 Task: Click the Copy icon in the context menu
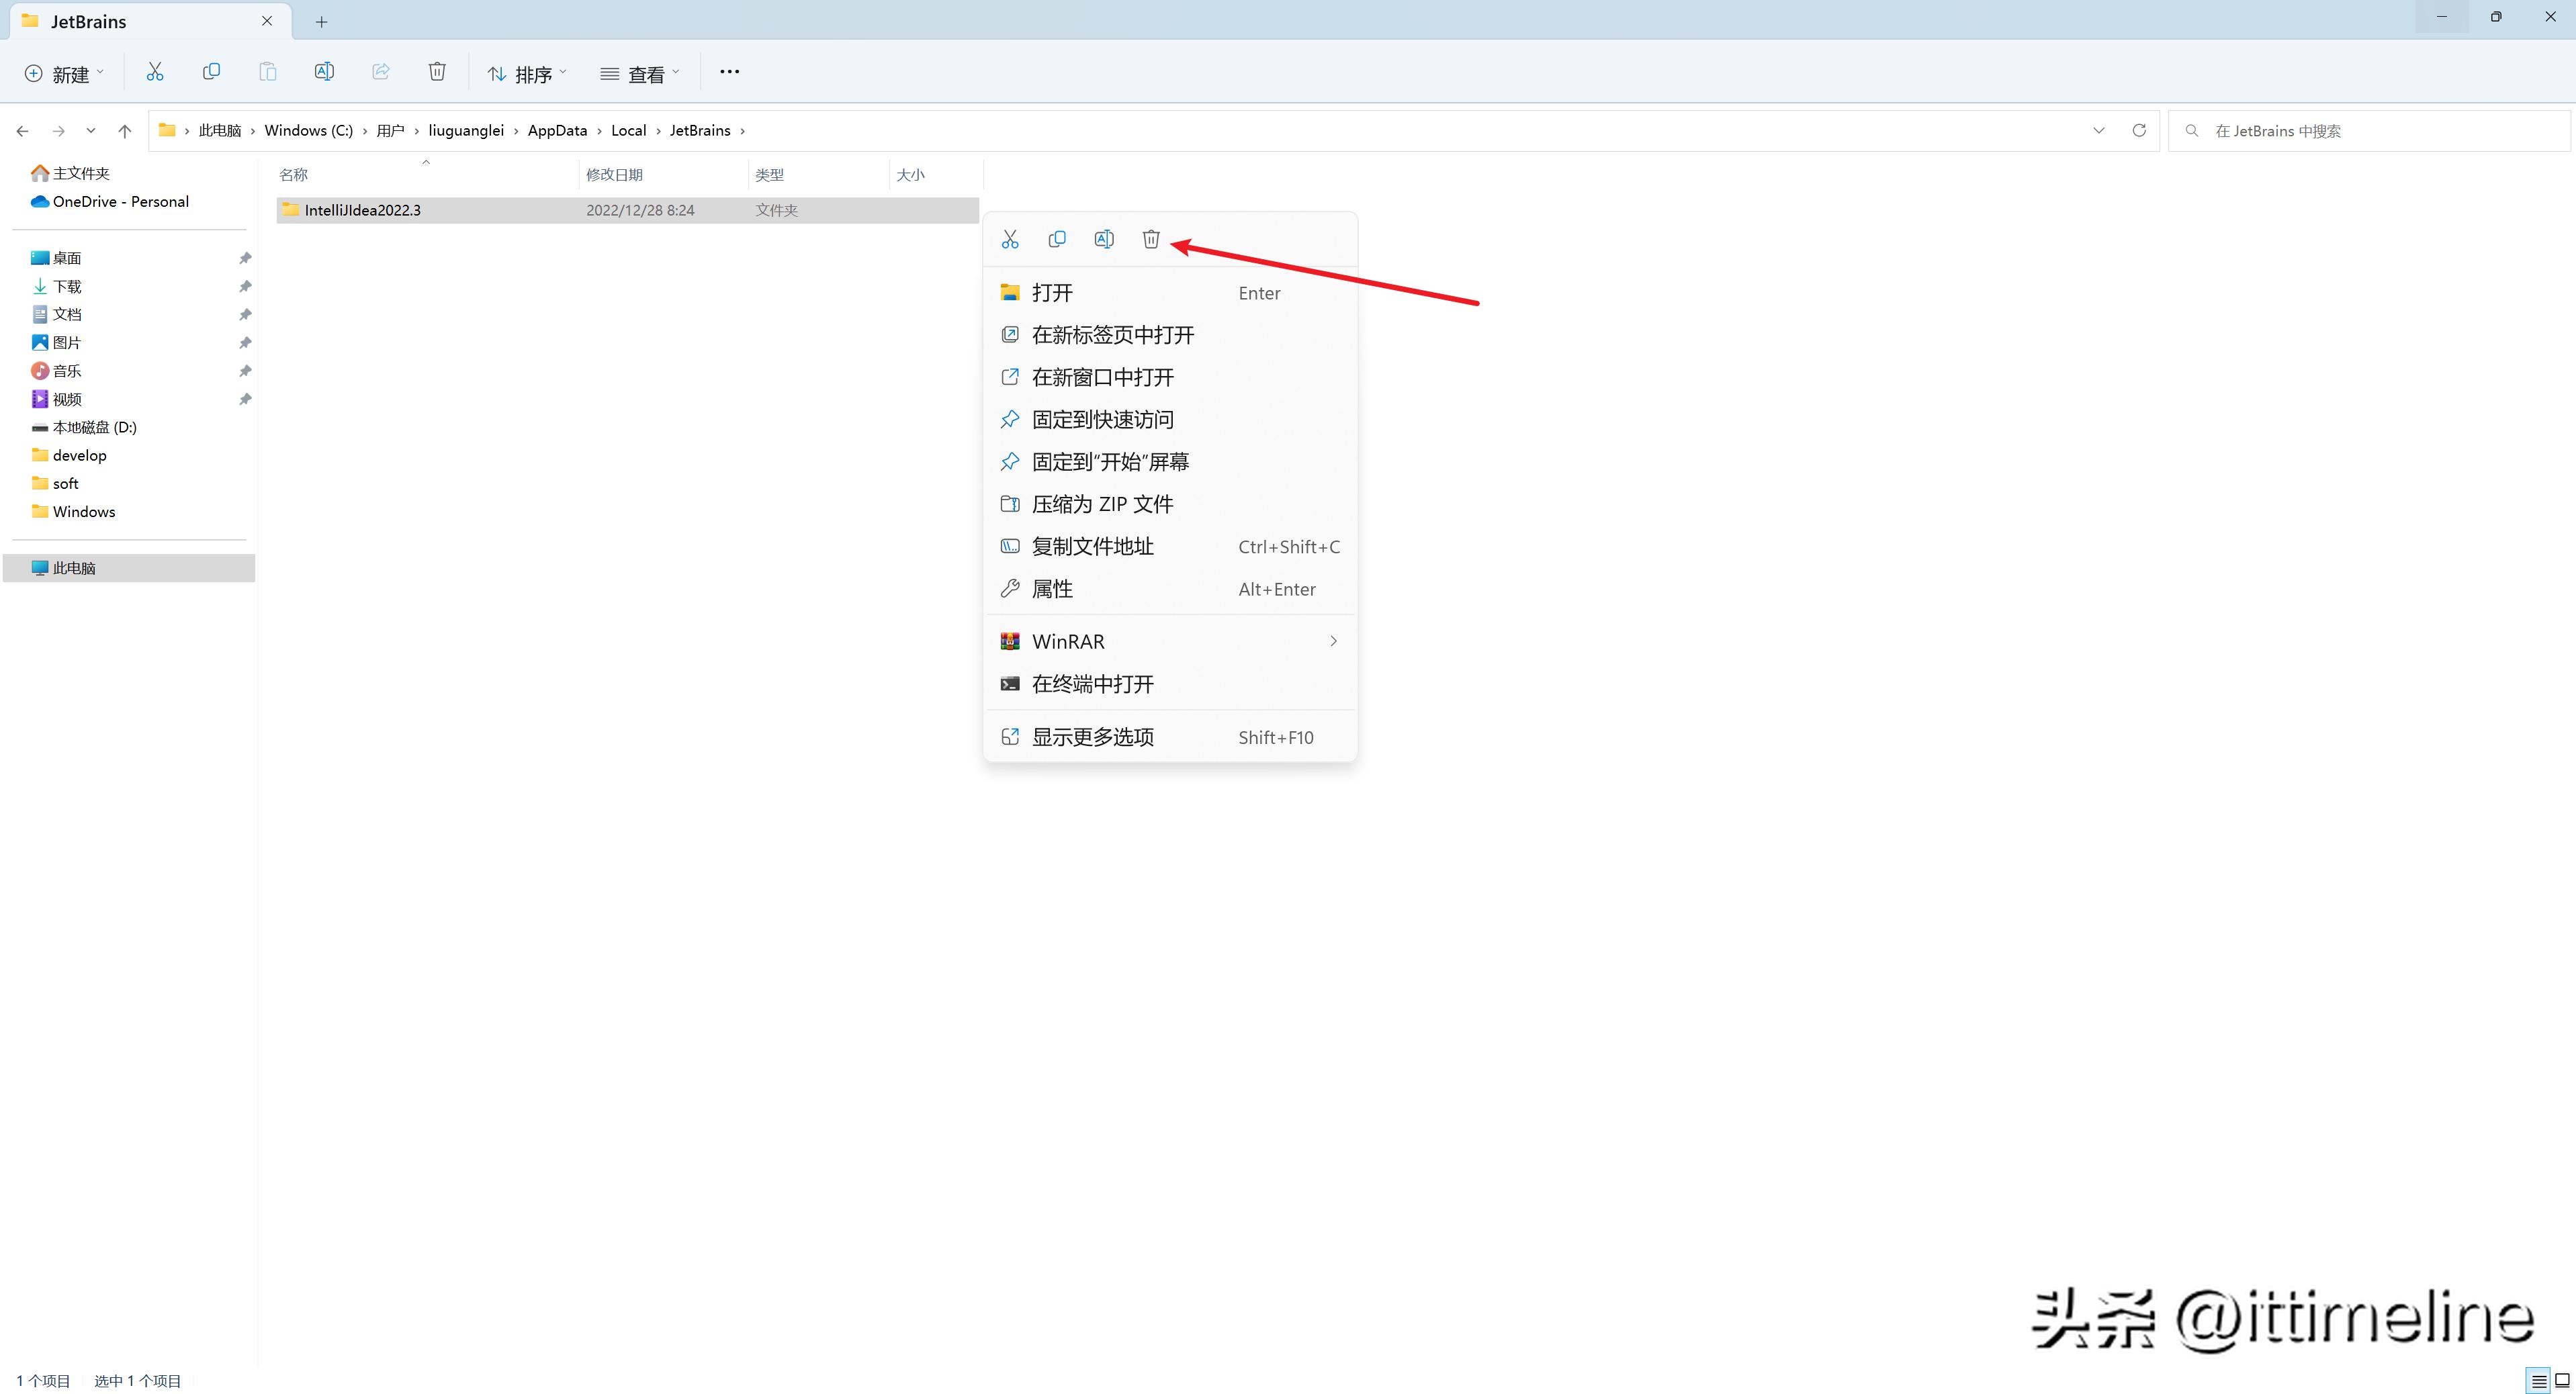click(x=1057, y=239)
